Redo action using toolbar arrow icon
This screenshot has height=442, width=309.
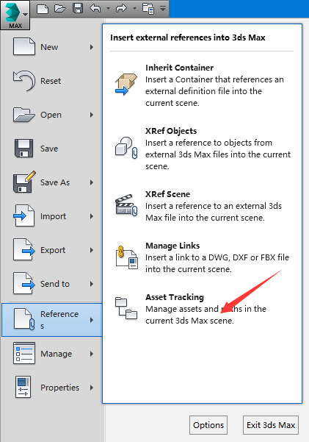pos(121,8)
